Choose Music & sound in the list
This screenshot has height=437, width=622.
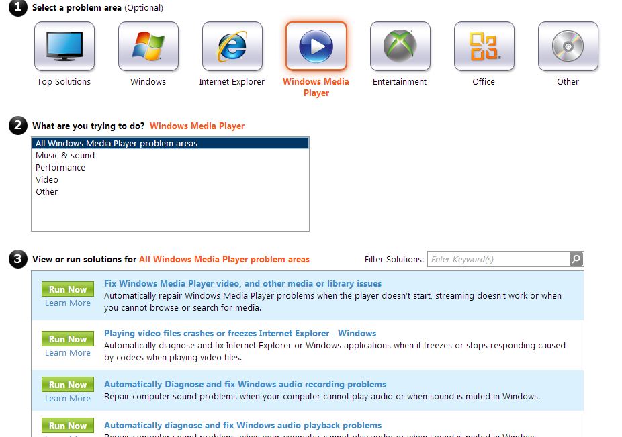65,156
